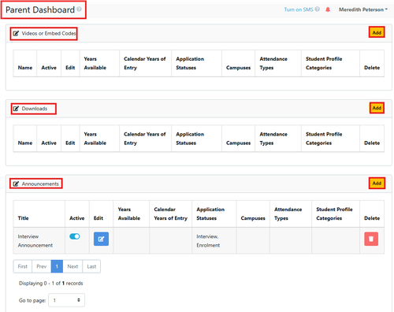Toggle Active switch for Interview Announcement
Screen dimensions: 394x312
tap(75, 236)
